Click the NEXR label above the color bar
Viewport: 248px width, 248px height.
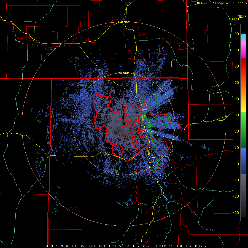click(242, 17)
